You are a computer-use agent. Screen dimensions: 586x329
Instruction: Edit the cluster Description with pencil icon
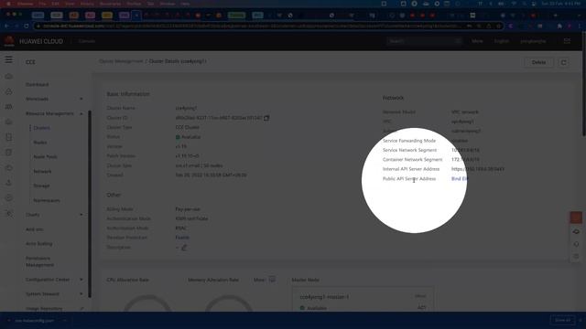coord(184,248)
